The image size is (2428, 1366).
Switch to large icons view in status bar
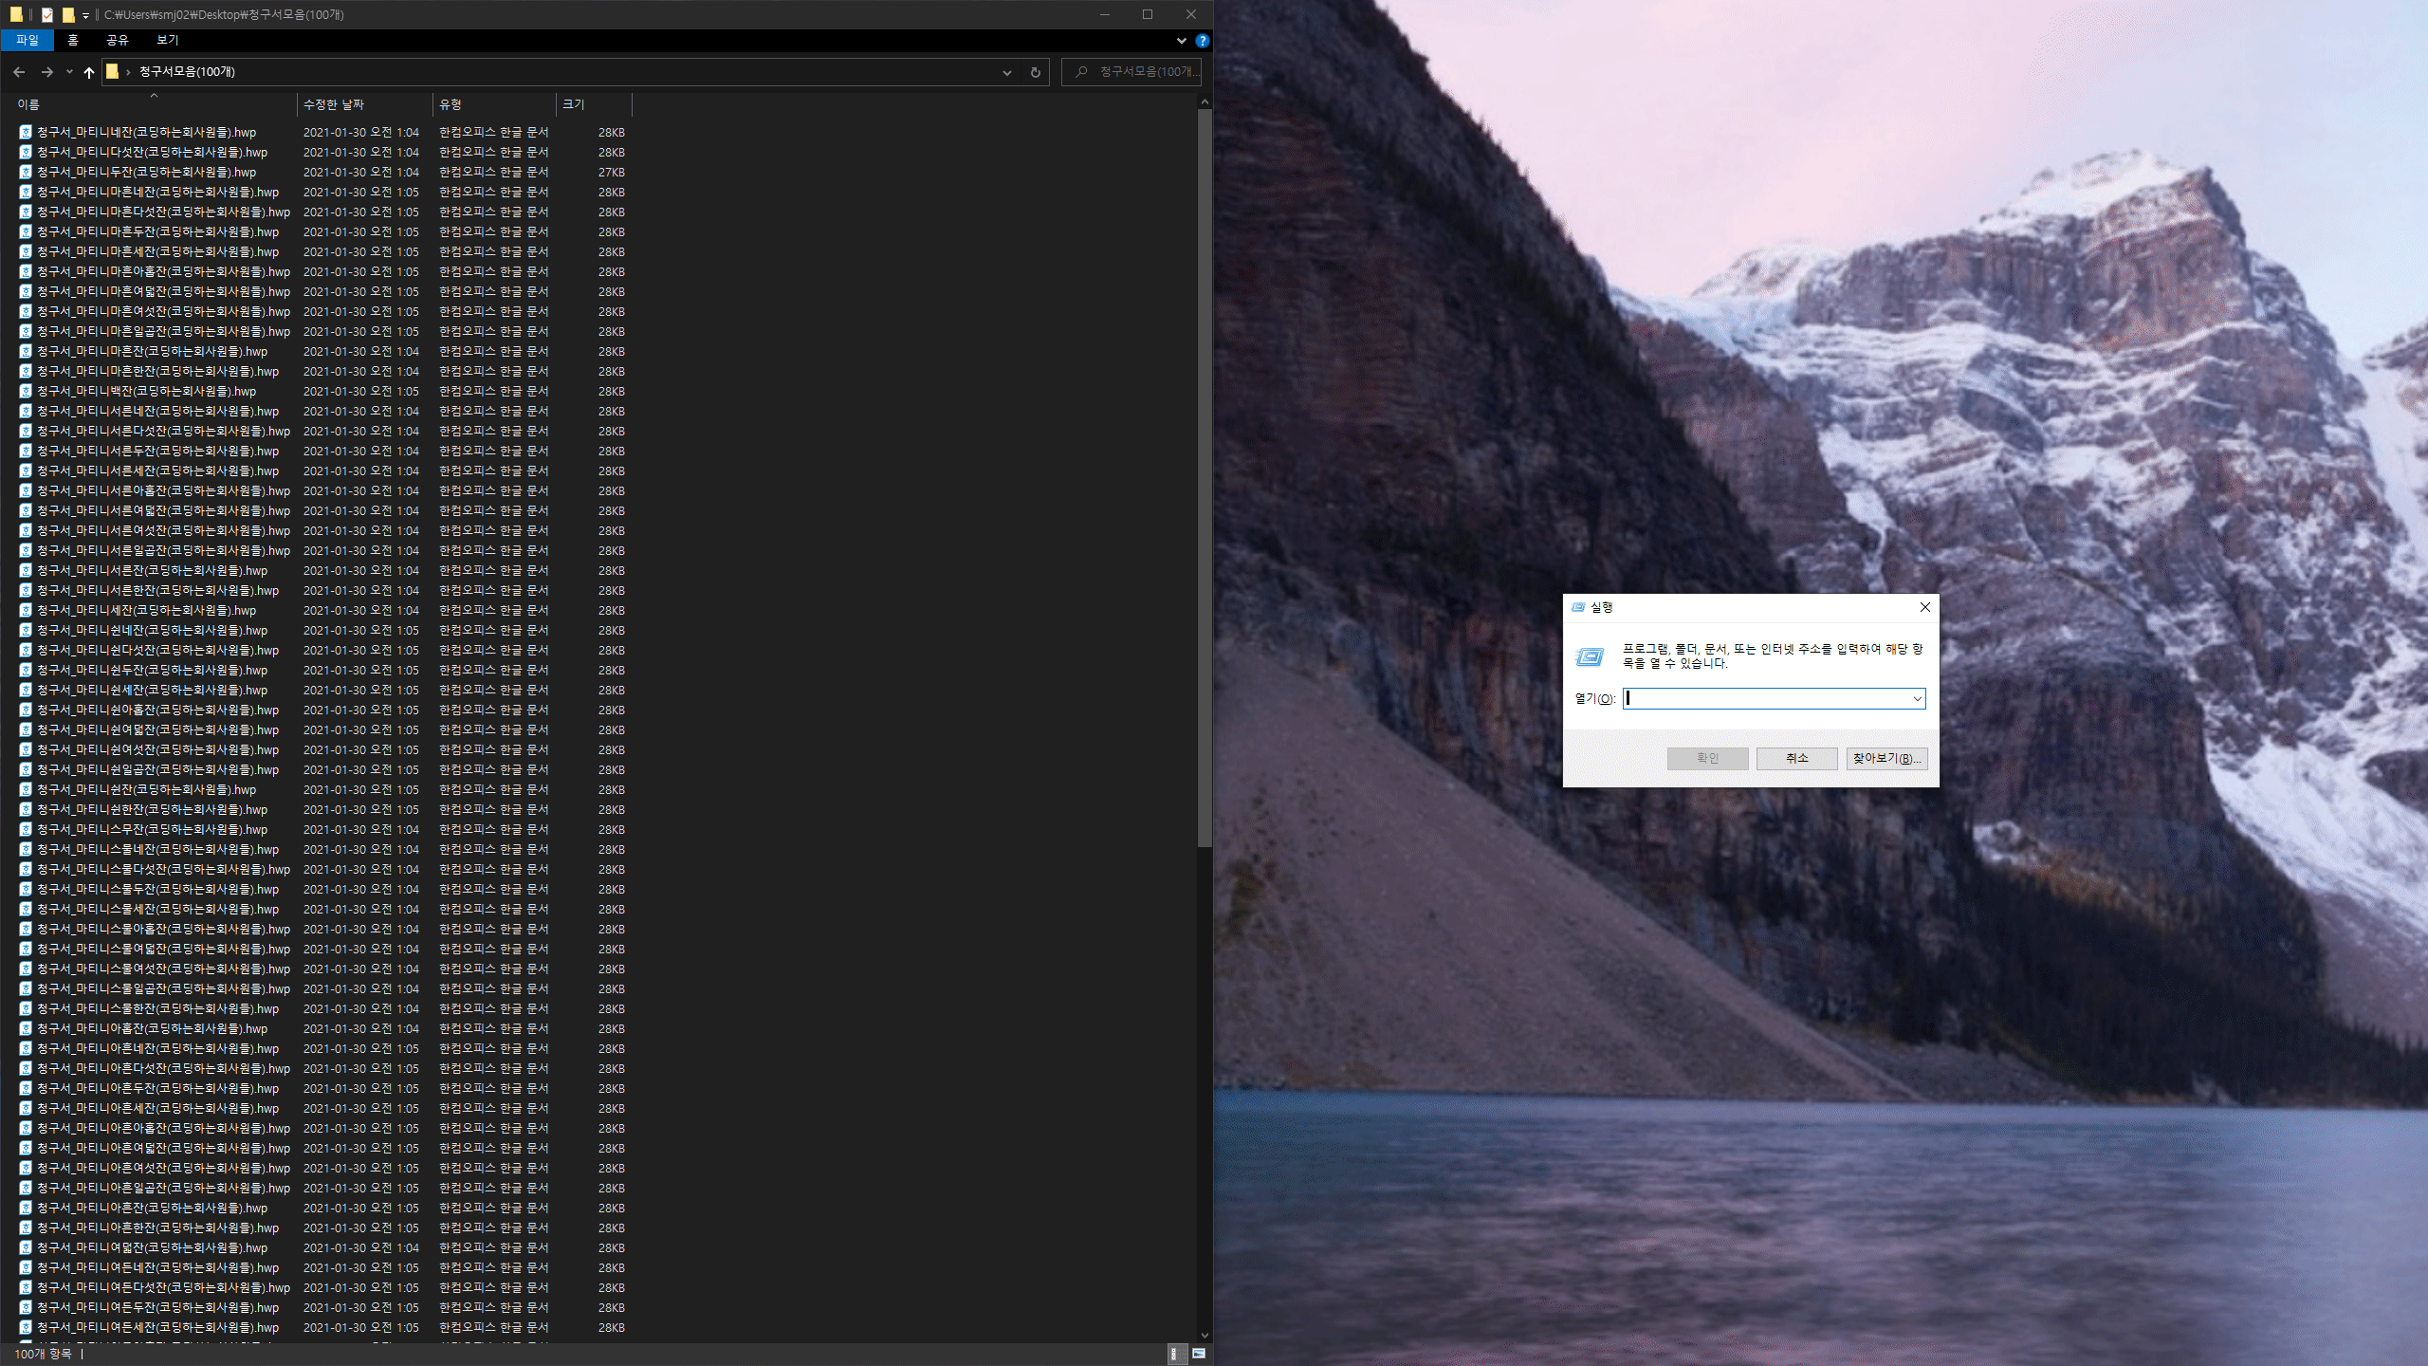pos(1199,1354)
